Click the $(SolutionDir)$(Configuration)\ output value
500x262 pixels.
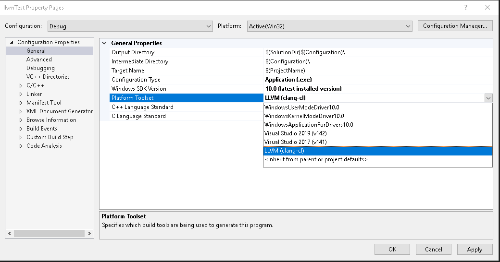(x=305, y=52)
